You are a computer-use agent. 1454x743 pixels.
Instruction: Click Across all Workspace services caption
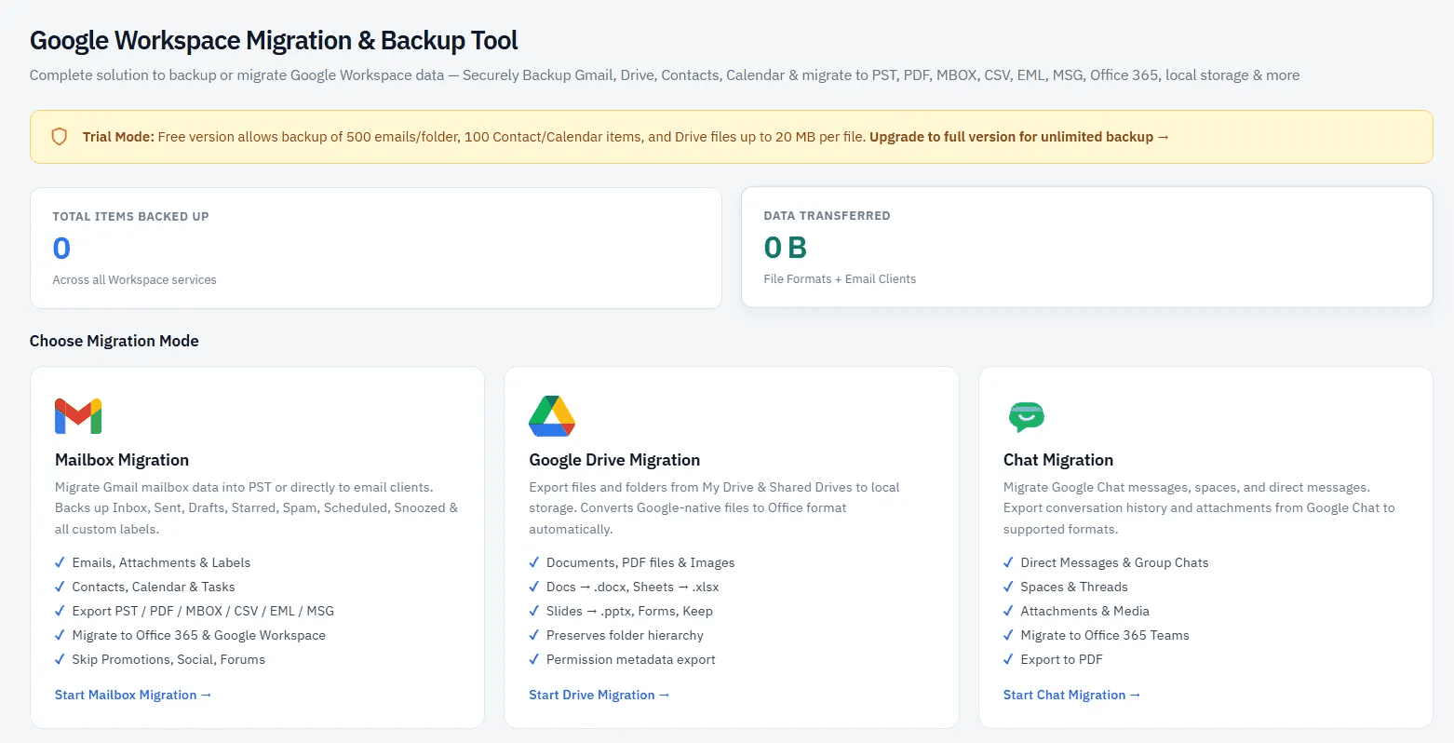point(135,279)
